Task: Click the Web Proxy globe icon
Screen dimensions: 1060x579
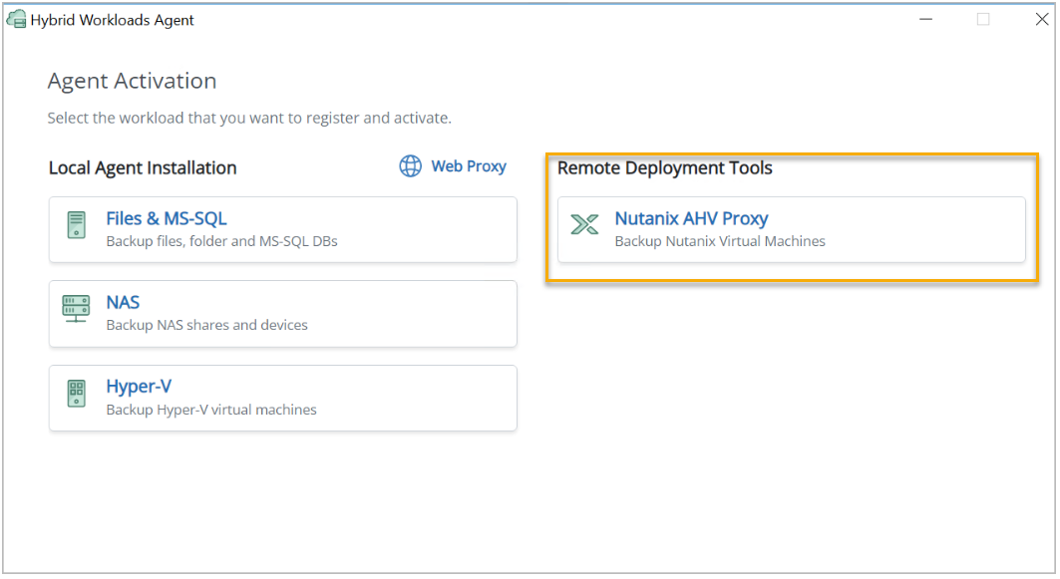Action: 410,166
